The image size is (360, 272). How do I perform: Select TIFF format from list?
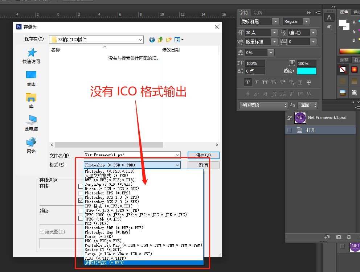144,258
